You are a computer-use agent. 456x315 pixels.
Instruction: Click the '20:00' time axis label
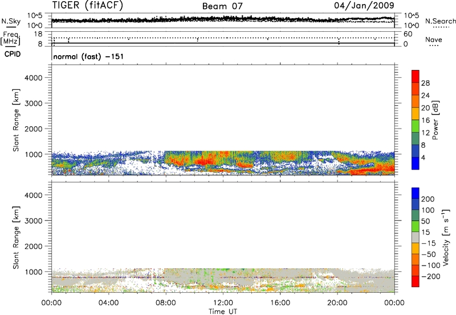pyautogui.click(x=337, y=303)
